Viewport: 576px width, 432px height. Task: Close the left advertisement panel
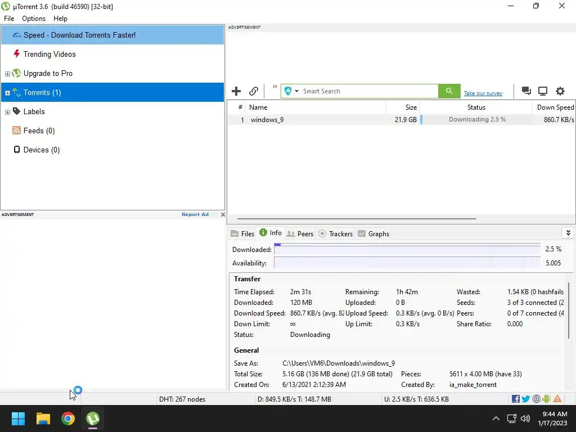pos(223,214)
